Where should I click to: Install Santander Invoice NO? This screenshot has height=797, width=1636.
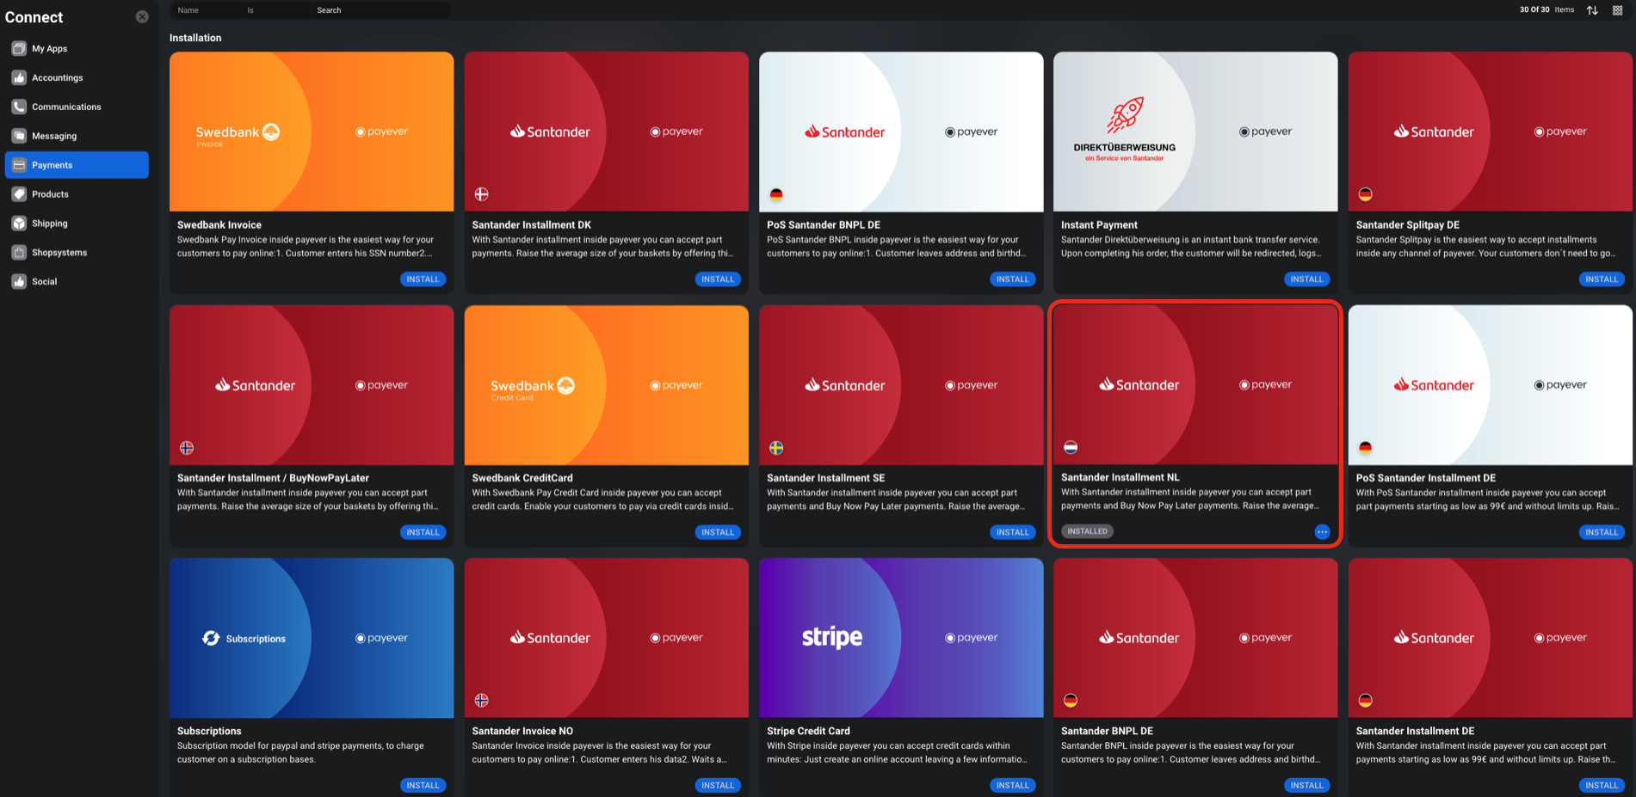pos(718,785)
